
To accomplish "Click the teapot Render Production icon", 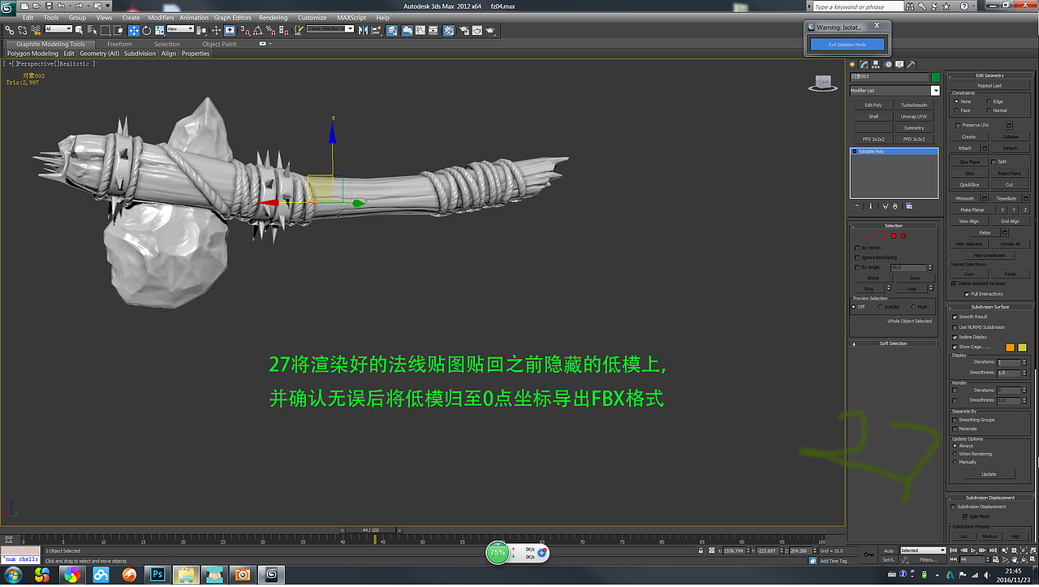I will tap(490, 31).
